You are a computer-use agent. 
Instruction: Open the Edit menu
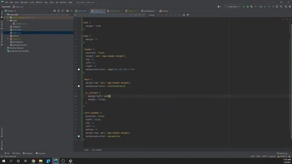[11, 2]
